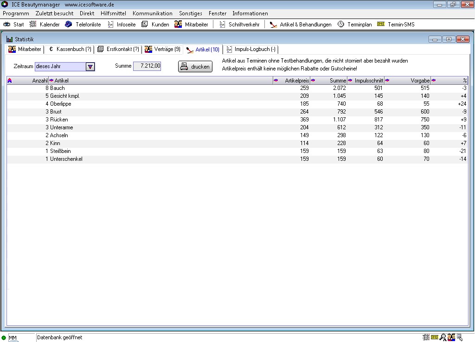This screenshot has height=342, width=475.
Task: Click Artikel & Behandlungen toolbar icon
Action: coord(274,25)
